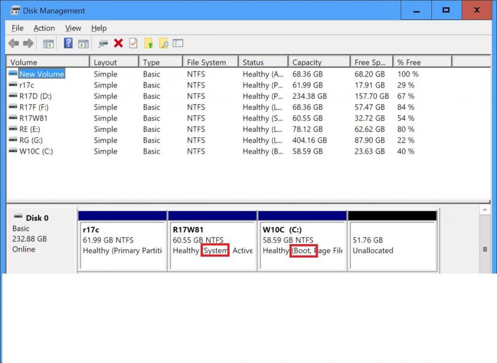497x363 pixels.
Task: Sort by the Capacity column header
Action: (319, 62)
